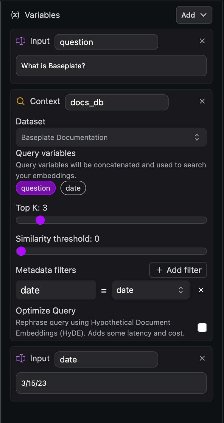Click the docs_db name field
The height and width of the screenshot is (423, 224).
(116, 102)
